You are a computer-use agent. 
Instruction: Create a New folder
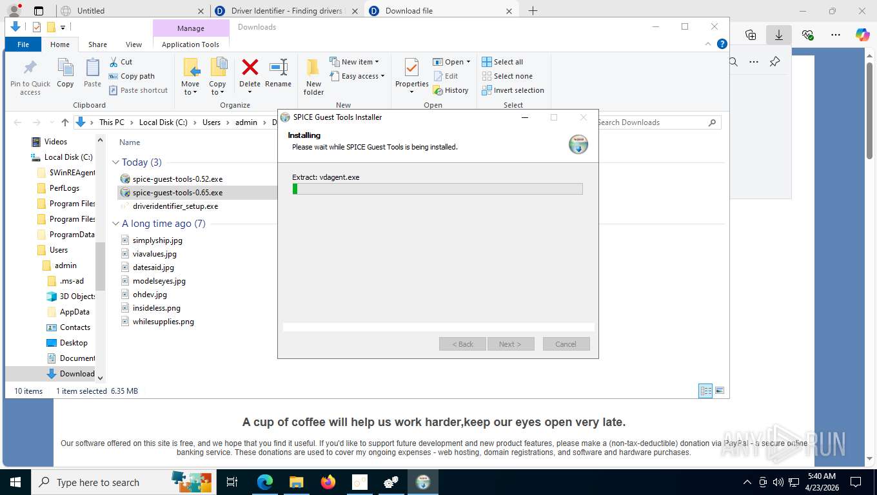pyautogui.click(x=313, y=77)
